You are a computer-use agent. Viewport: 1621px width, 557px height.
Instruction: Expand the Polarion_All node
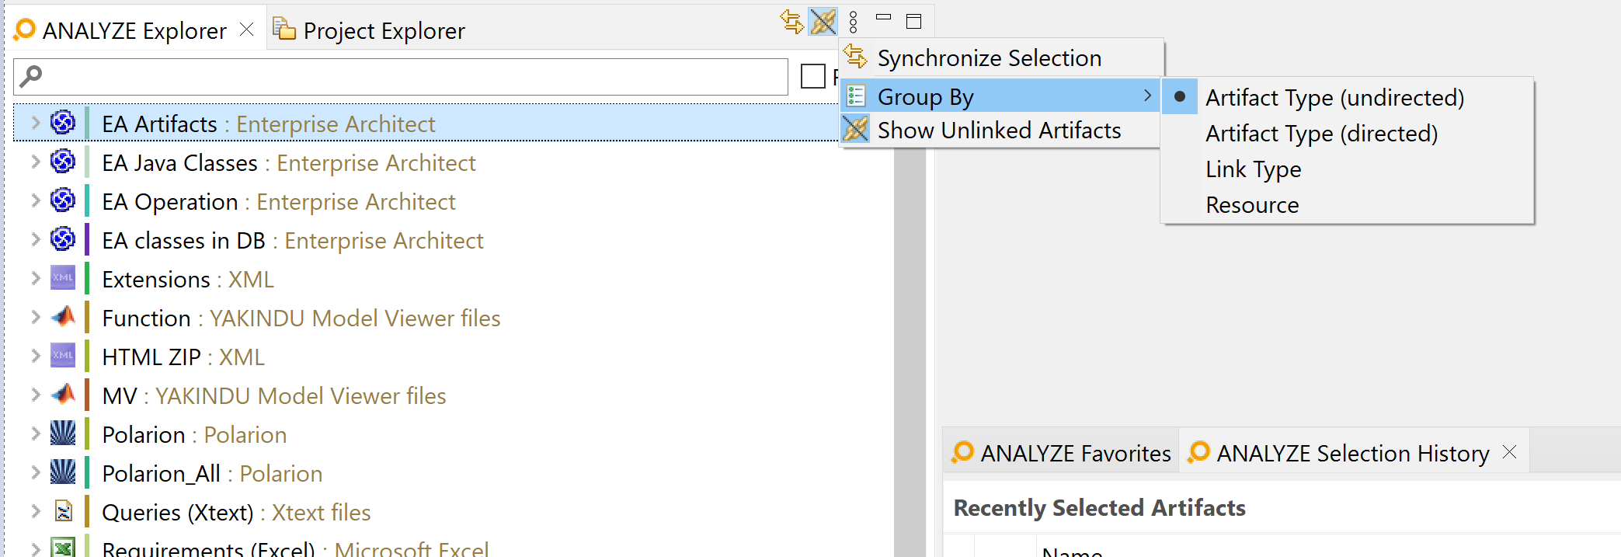(35, 472)
